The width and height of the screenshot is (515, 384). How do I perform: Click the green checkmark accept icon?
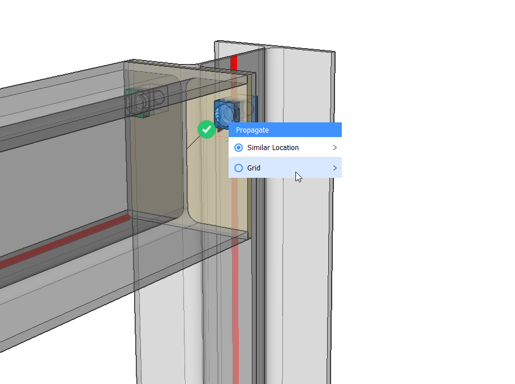tap(207, 129)
